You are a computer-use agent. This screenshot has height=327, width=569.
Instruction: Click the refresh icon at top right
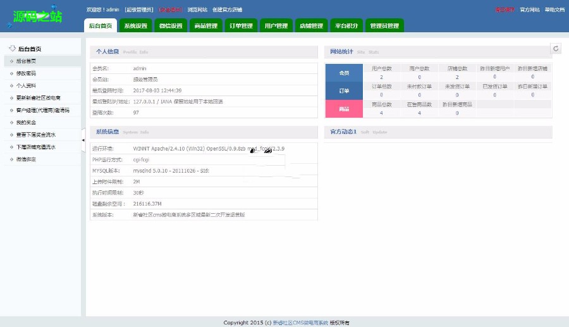coord(556,48)
